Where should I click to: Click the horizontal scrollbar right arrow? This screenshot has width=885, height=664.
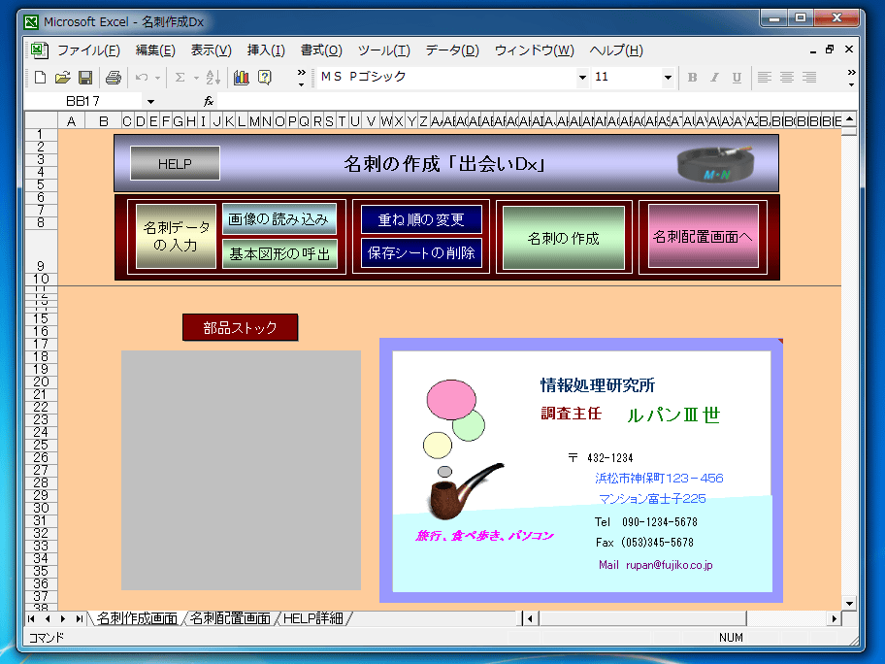click(835, 618)
